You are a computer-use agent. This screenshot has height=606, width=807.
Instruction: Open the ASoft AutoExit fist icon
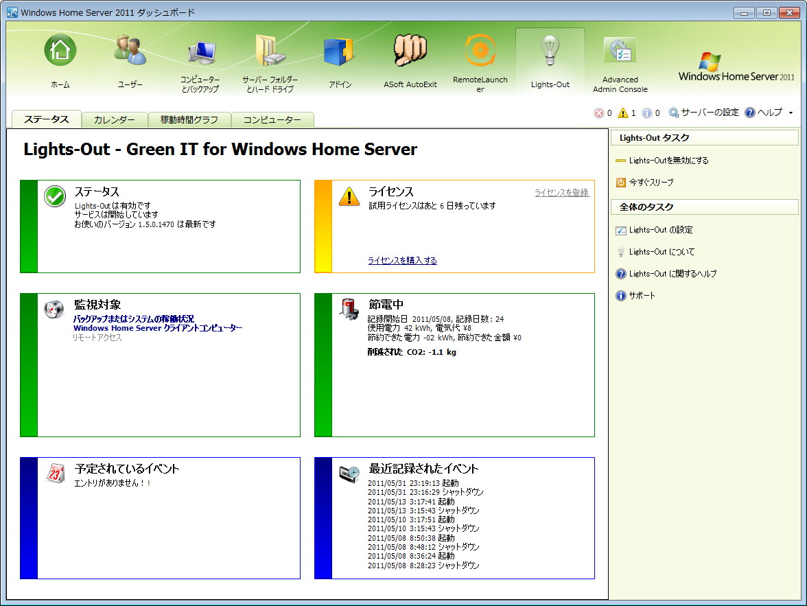[x=410, y=51]
